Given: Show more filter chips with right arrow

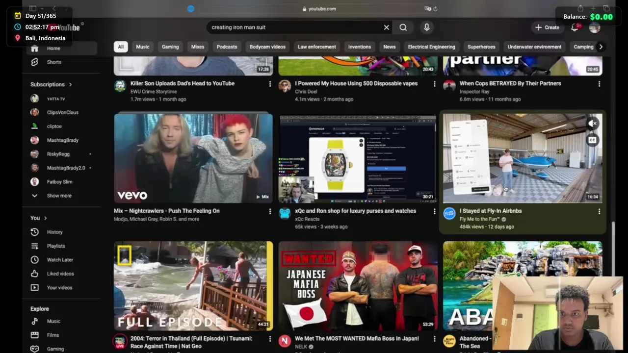Looking at the screenshot, I should [x=601, y=47].
